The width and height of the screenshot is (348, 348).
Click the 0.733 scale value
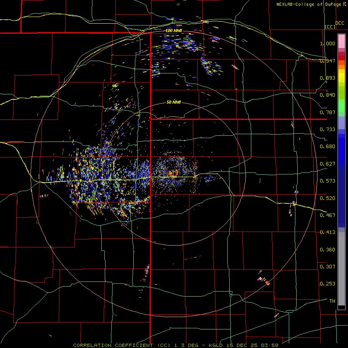328,130
